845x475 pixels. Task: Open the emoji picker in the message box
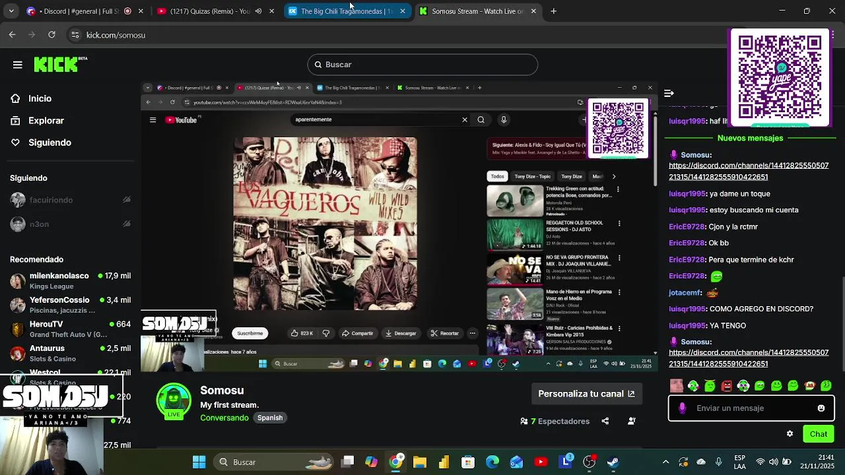click(821, 408)
